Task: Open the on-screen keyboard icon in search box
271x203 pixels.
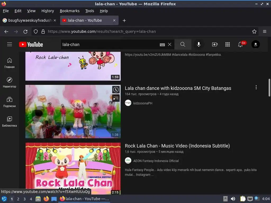Action: [162, 45]
